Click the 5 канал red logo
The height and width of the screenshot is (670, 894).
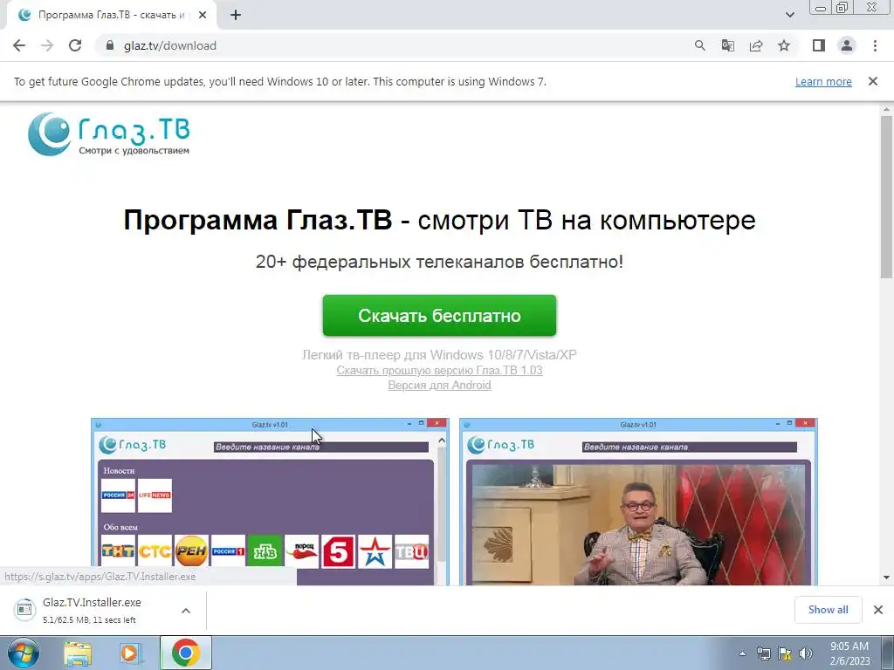[338, 551]
